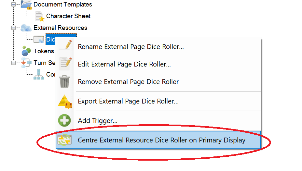Click the Character Sheet starred document icon

tap(40, 16)
